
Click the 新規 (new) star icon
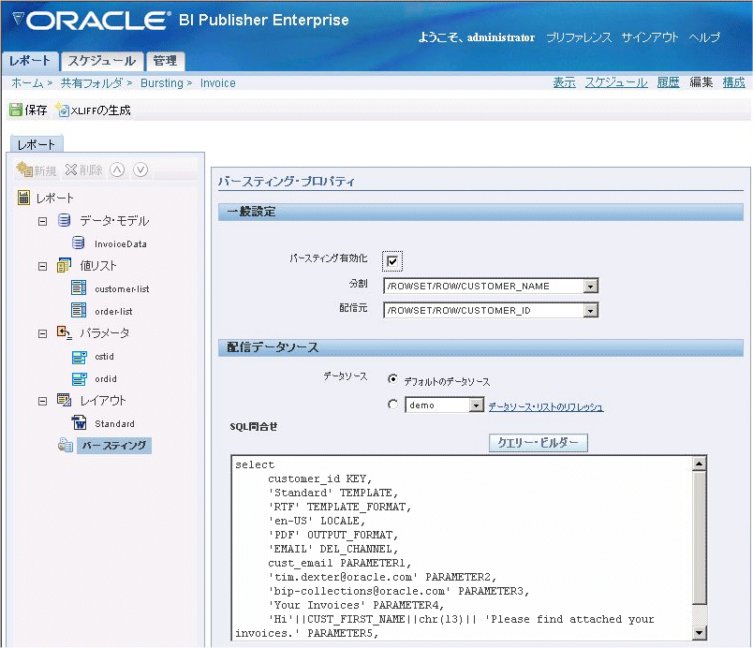(x=23, y=169)
